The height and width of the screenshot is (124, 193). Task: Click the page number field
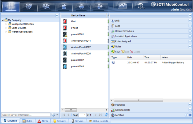tap(83, 115)
